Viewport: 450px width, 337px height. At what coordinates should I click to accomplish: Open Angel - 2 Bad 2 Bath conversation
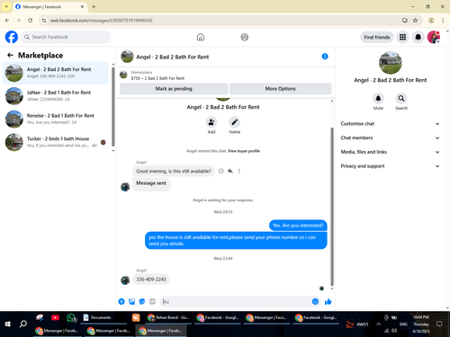[x=56, y=73]
